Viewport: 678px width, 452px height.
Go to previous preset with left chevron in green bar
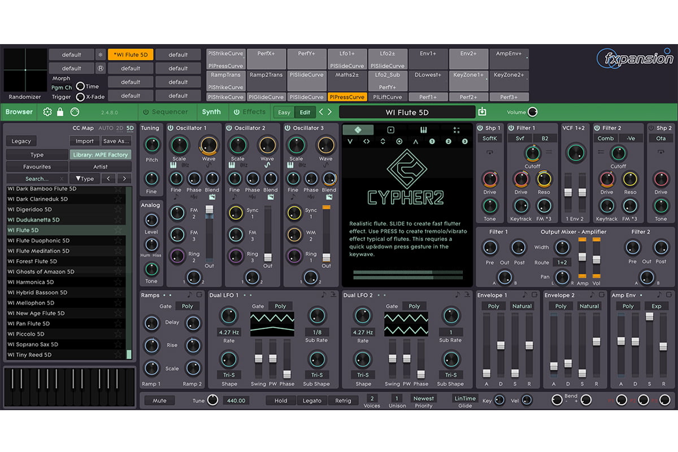(x=321, y=112)
